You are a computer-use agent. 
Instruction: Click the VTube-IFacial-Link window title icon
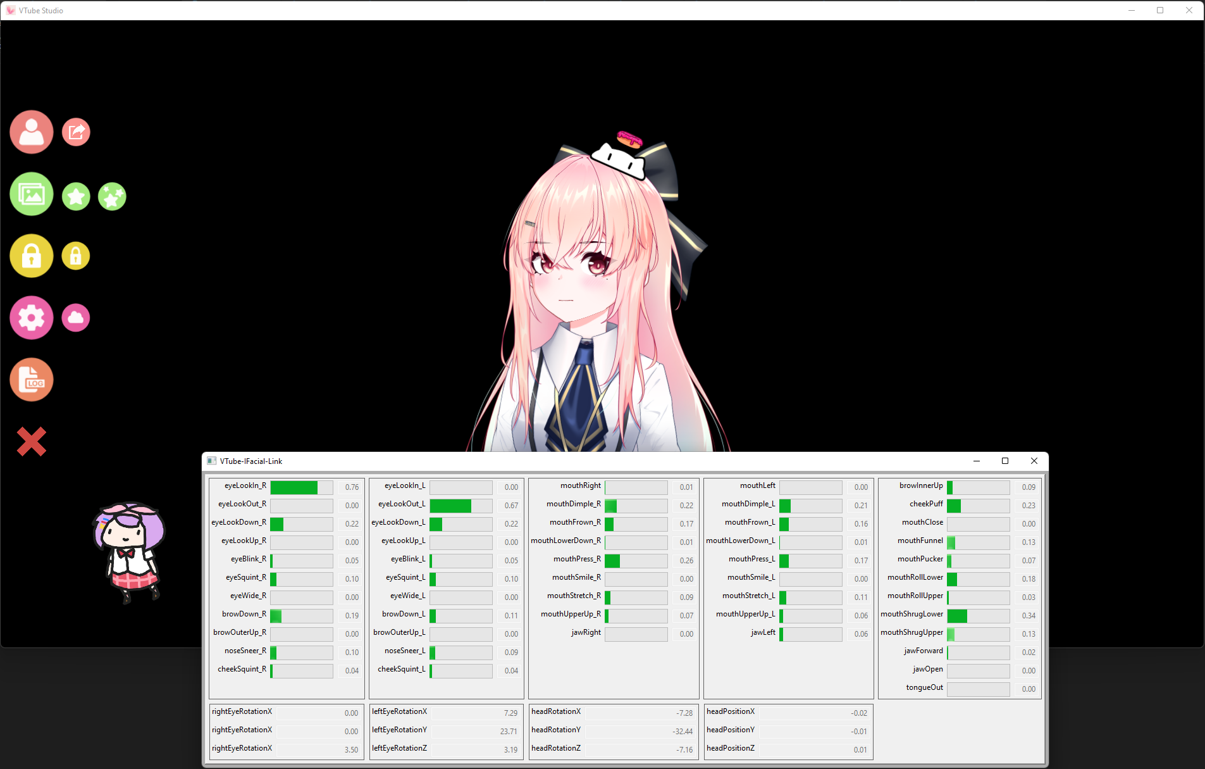tap(212, 461)
